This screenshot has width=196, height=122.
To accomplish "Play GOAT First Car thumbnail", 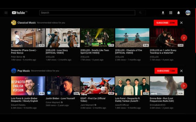I will point(97,86).
